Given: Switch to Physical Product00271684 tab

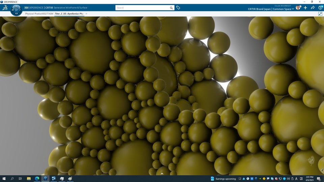Looking at the screenshot, I should point(39,13).
